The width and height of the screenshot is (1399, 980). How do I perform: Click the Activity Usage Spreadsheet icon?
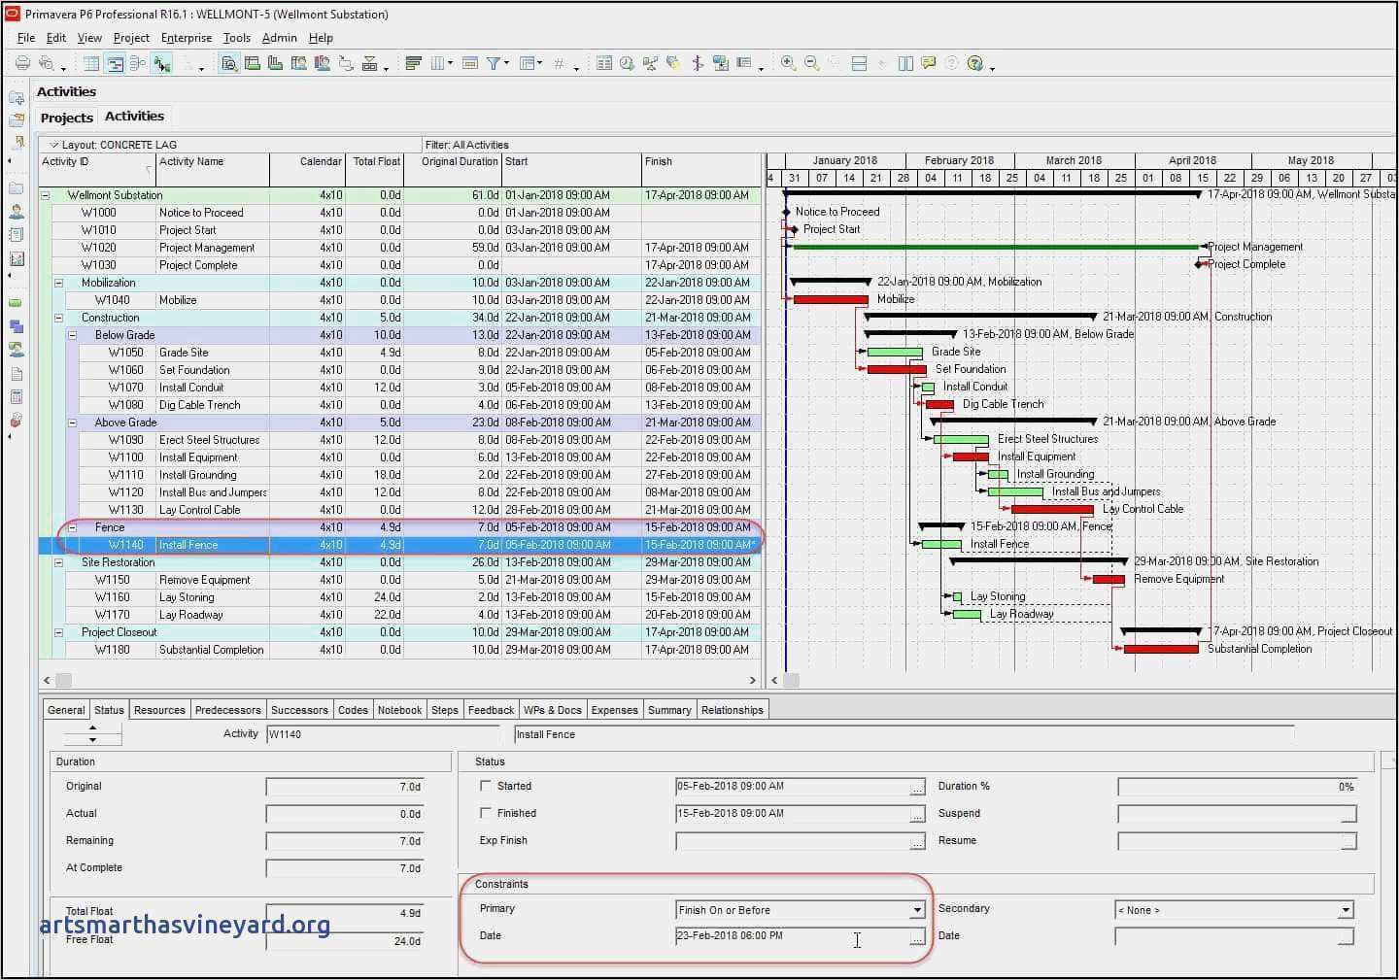click(253, 64)
